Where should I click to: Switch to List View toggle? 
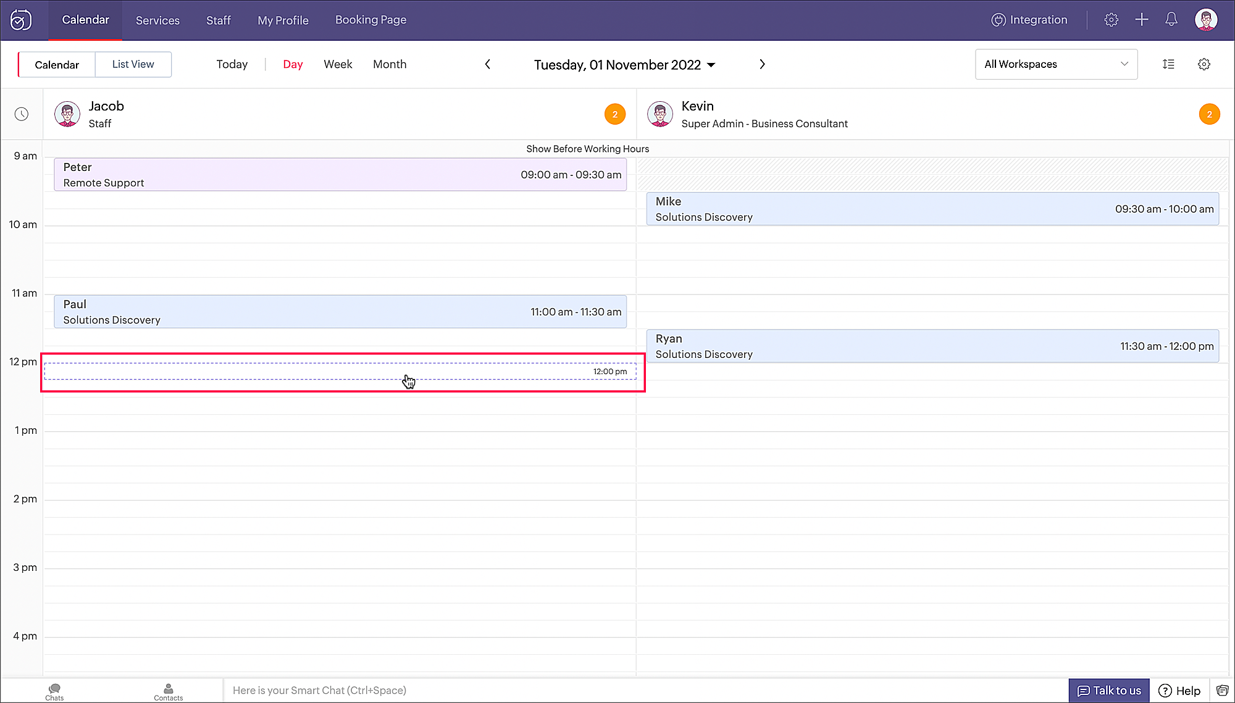(x=133, y=64)
